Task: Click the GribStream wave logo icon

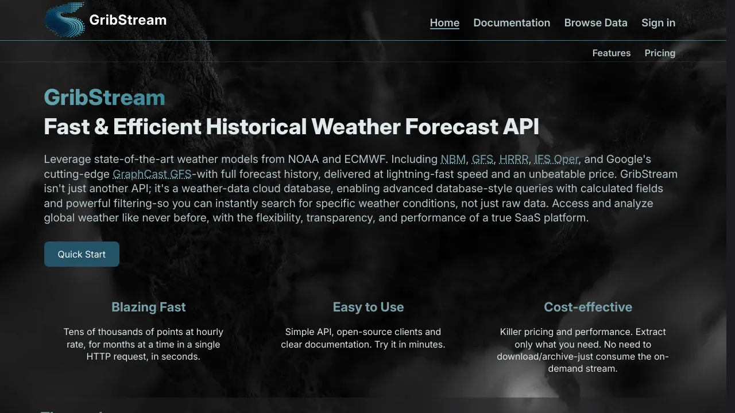Action: pos(64,20)
